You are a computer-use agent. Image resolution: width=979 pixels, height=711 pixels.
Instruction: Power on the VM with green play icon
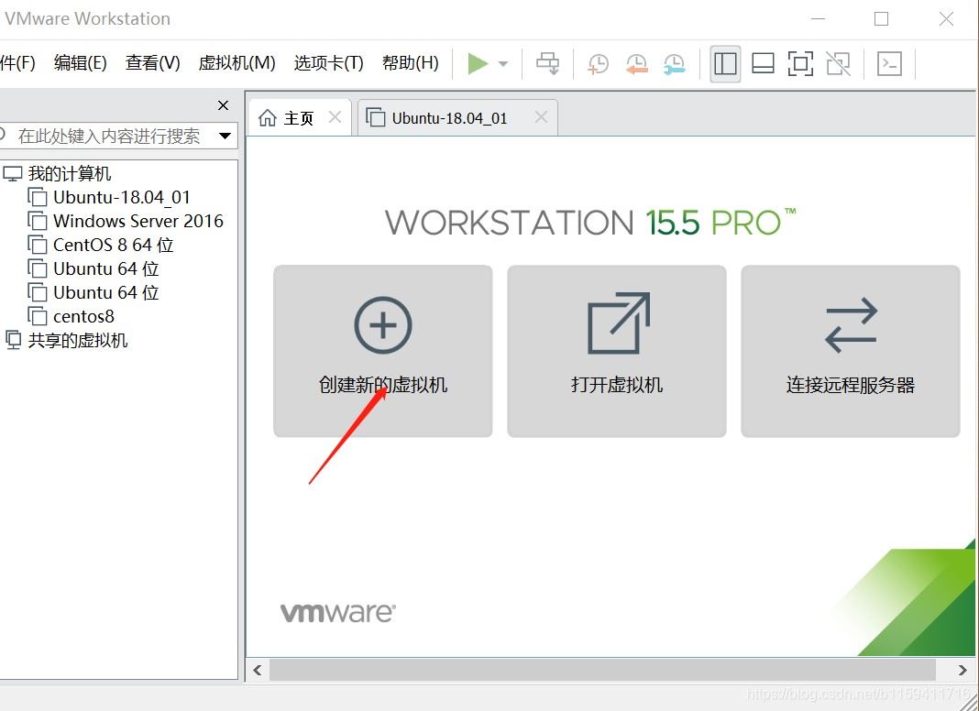pyautogui.click(x=478, y=63)
